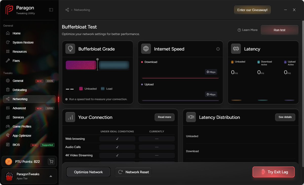Click the Latency Distribution chart icon
This screenshot has width=304, height=185.
191,117
